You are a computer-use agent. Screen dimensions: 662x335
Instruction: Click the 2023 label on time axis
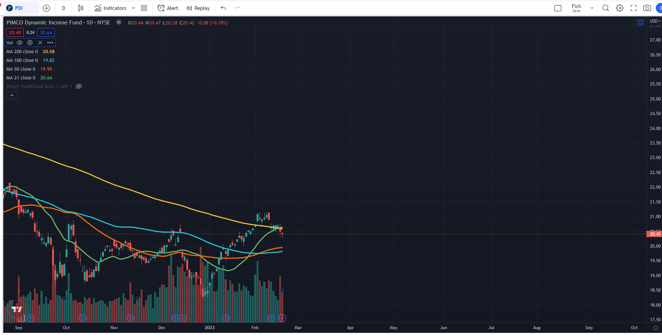(210, 328)
